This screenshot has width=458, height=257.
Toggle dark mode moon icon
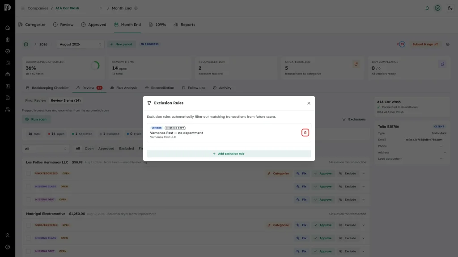450,8
